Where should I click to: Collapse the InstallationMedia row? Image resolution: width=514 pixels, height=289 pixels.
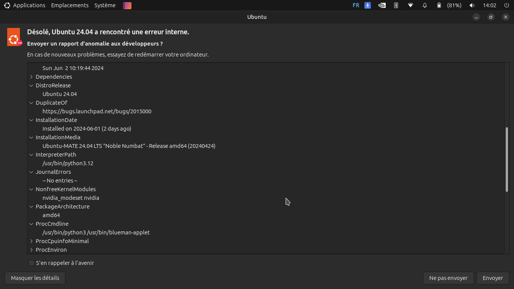point(31,137)
